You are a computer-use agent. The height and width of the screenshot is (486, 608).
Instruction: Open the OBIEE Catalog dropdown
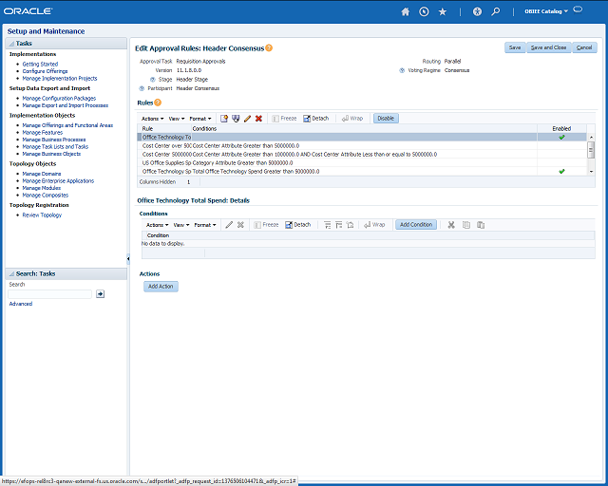point(546,11)
